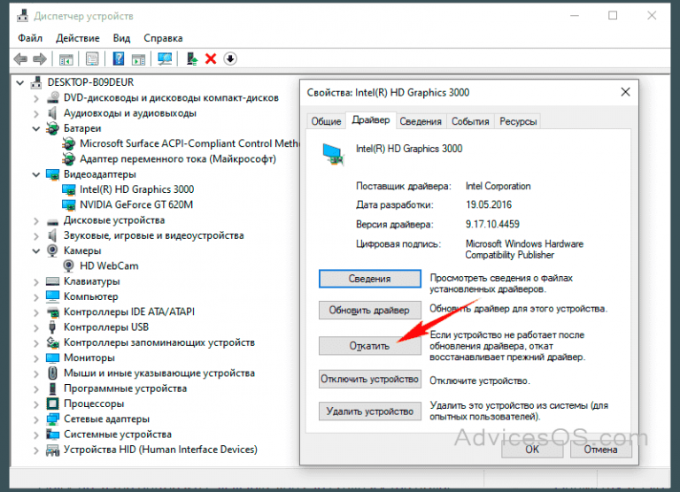Expand the DVD-дисководы category
This screenshot has height=492, width=680.
pyautogui.click(x=36, y=98)
